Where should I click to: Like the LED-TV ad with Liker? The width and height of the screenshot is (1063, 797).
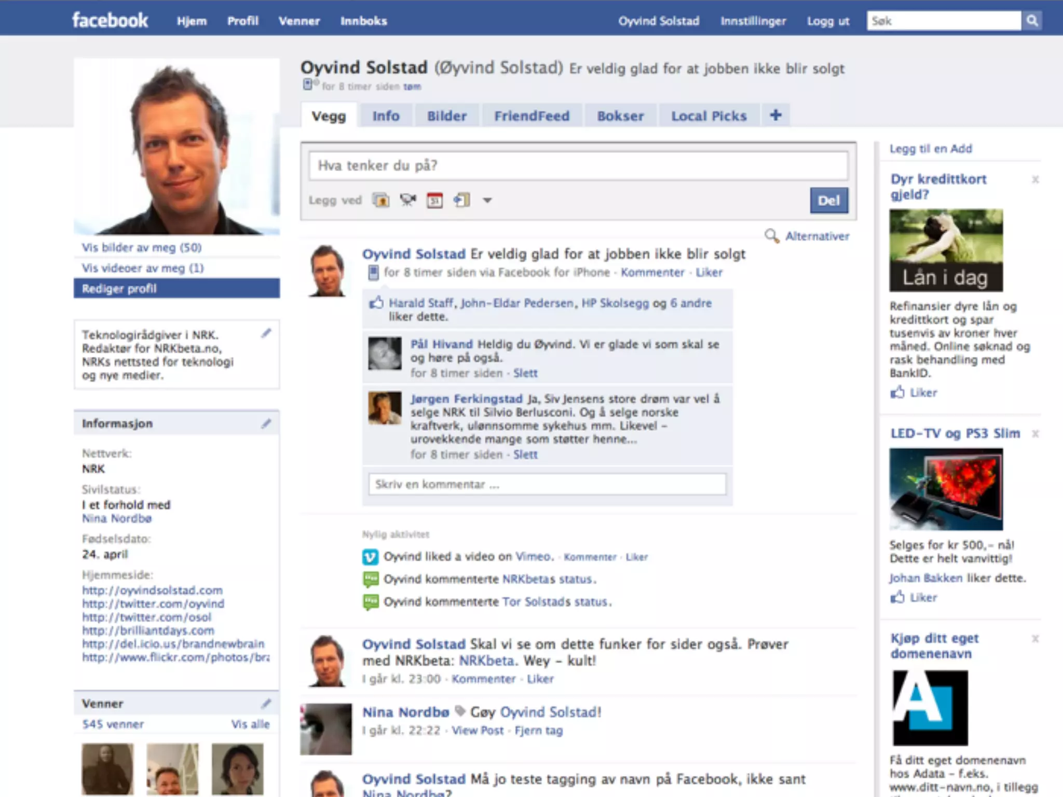pos(923,597)
